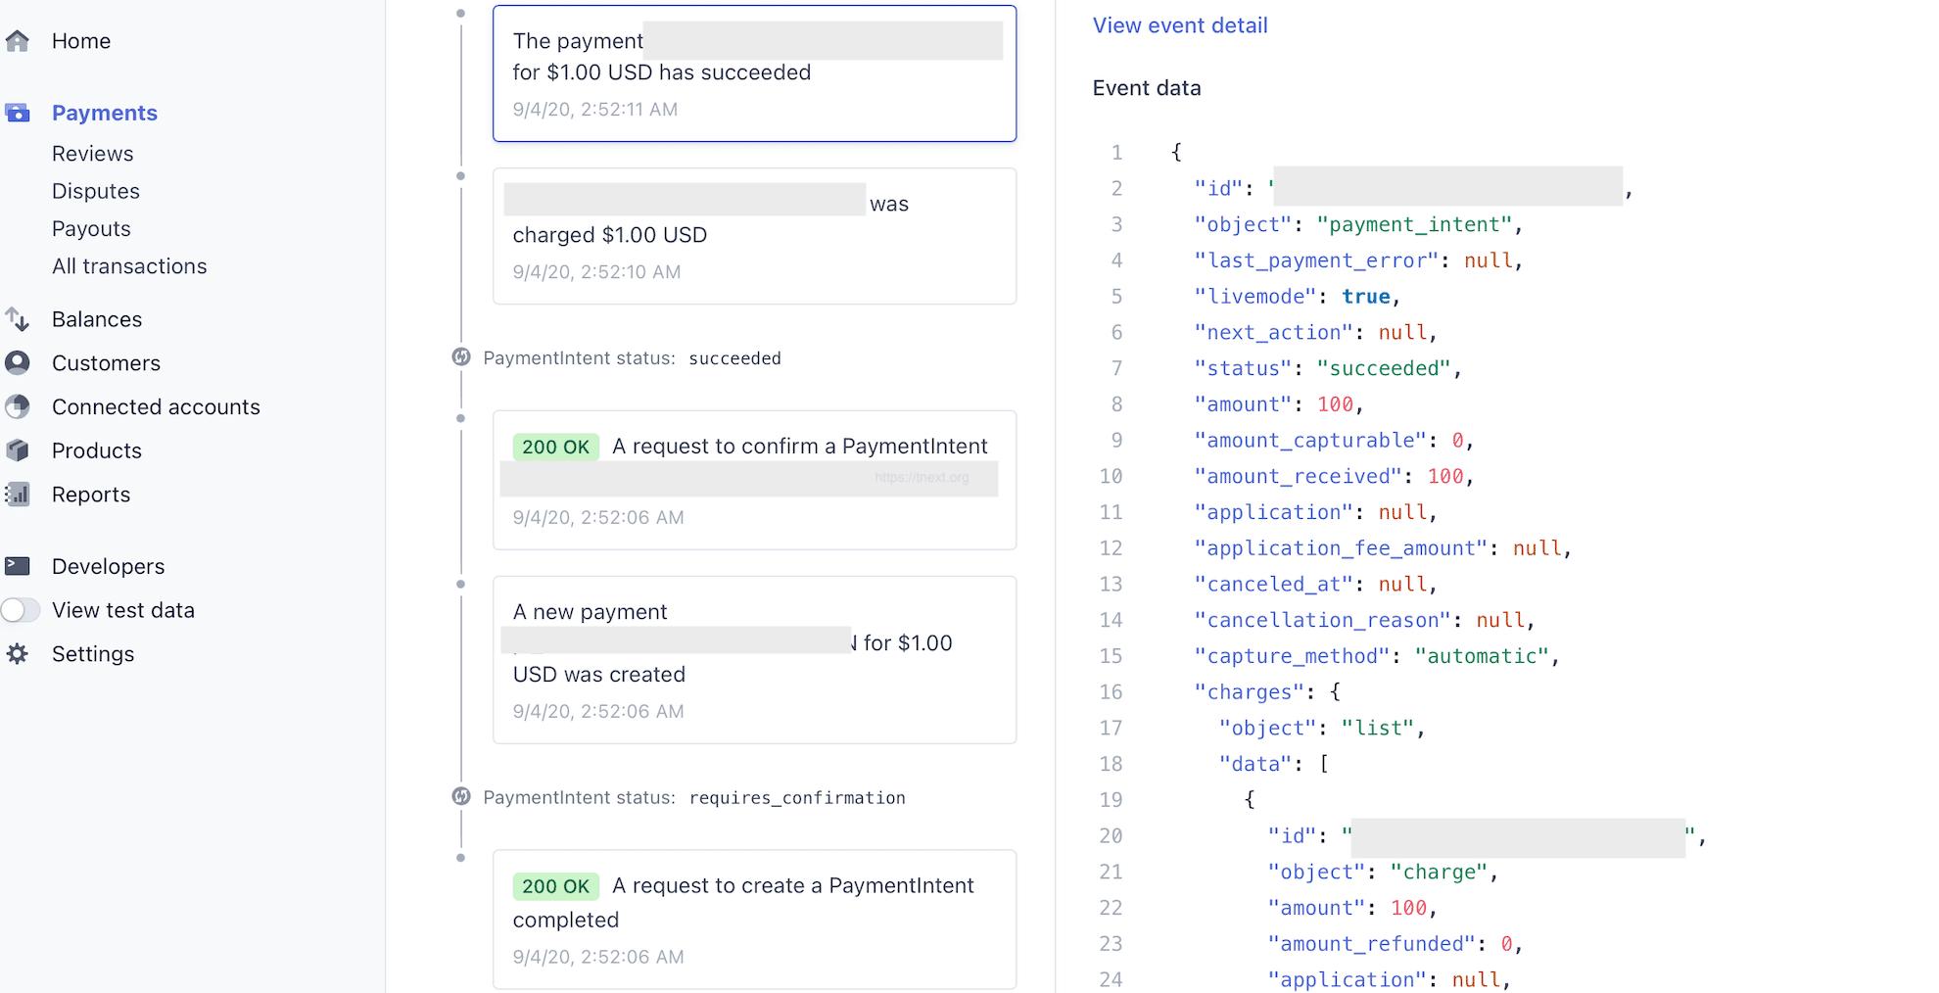This screenshot has width=1939, height=993.
Task: Click the Payments wallet icon
Action: pos(18,113)
